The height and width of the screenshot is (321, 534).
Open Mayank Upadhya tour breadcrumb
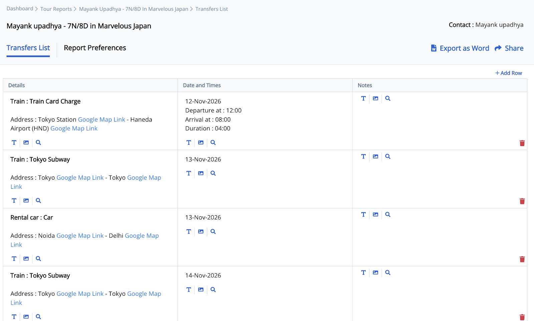click(x=133, y=9)
